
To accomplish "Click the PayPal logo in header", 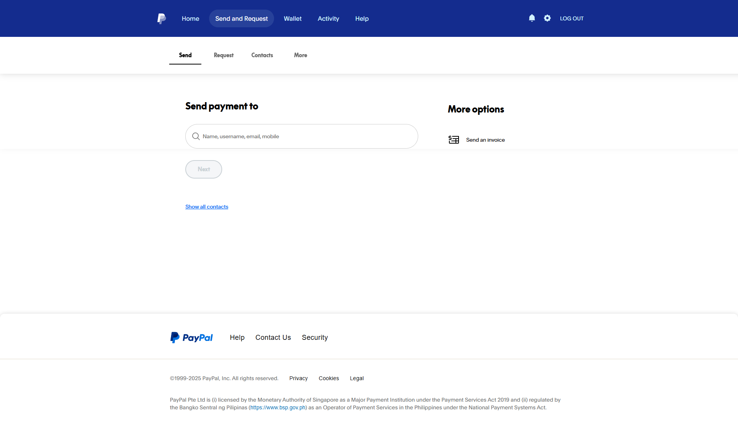I will click(161, 18).
